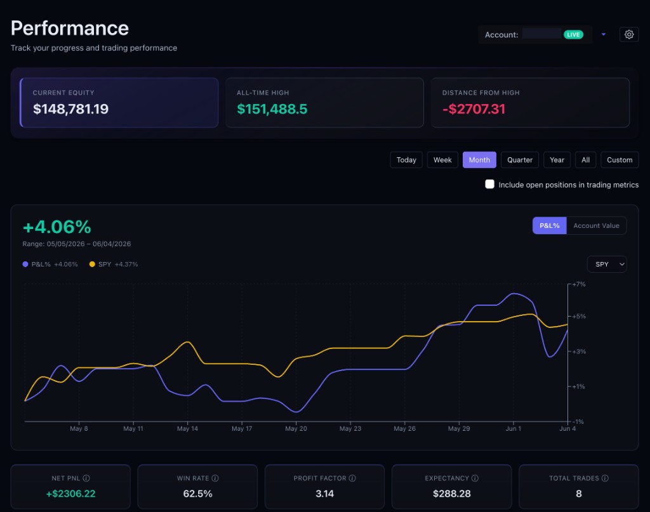The height and width of the screenshot is (512, 650).
Task: Choose the Custom date range button
Action: click(x=620, y=160)
